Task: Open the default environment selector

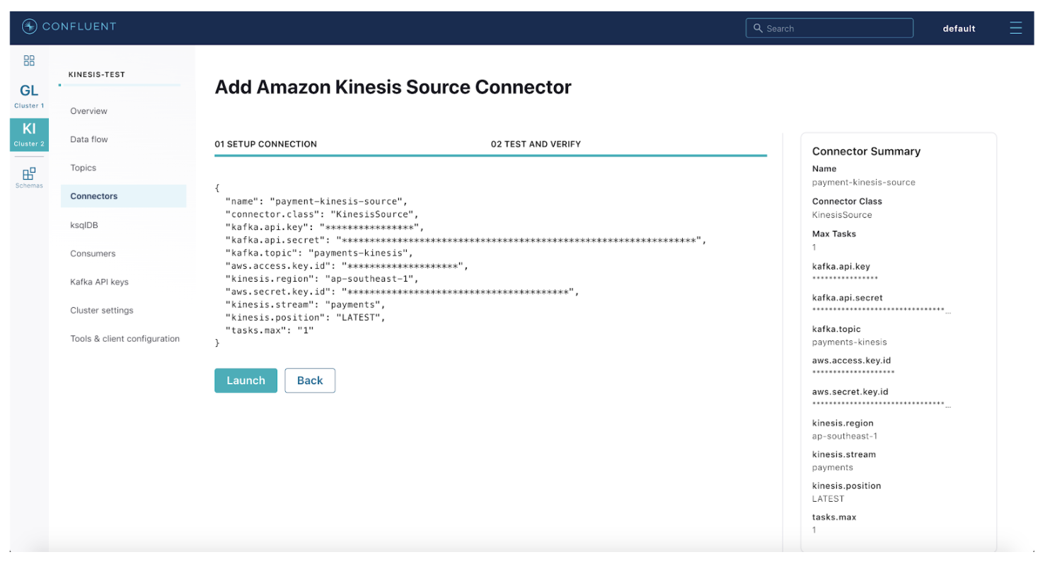Action: 959,29
